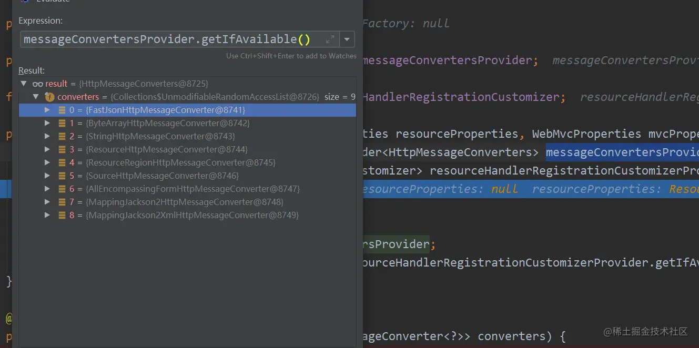Select the ResourceHttpMessageConverter@8744 value
This screenshot has width=699, height=348.
(x=166, y=149)
